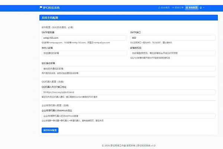Click the 邮件配置 section heading text
This screenshot has height=149, width=223.
click(x=58, y=27)
